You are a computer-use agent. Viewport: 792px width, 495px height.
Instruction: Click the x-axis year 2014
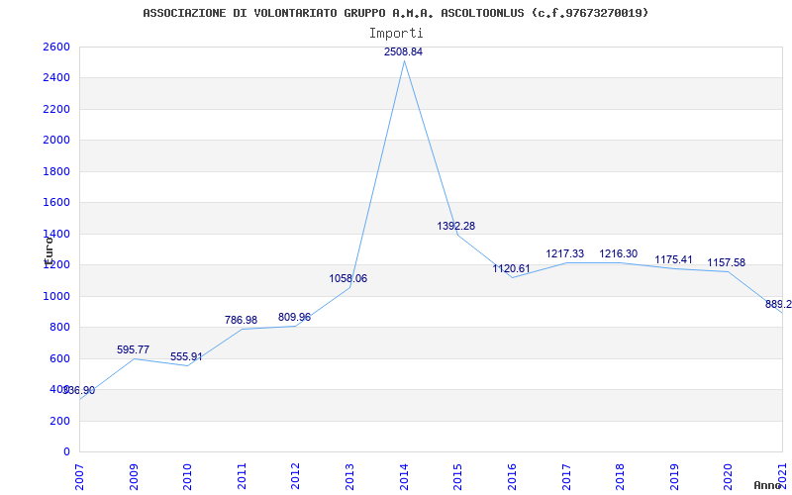click(404, 477)
